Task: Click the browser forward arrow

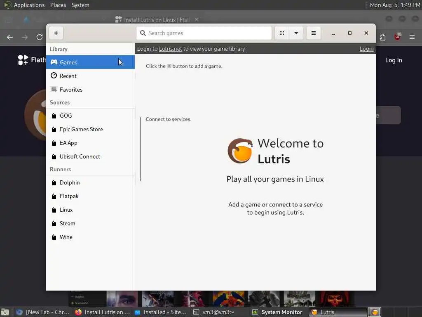Action: click(25, 37)
